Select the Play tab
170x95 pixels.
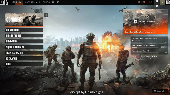[19, 2]
